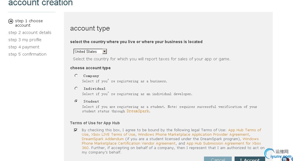The height and width of the screenshot is (161, 293).
Task: Click the step 1 arrow circle icon
Action: pos(11,21)
